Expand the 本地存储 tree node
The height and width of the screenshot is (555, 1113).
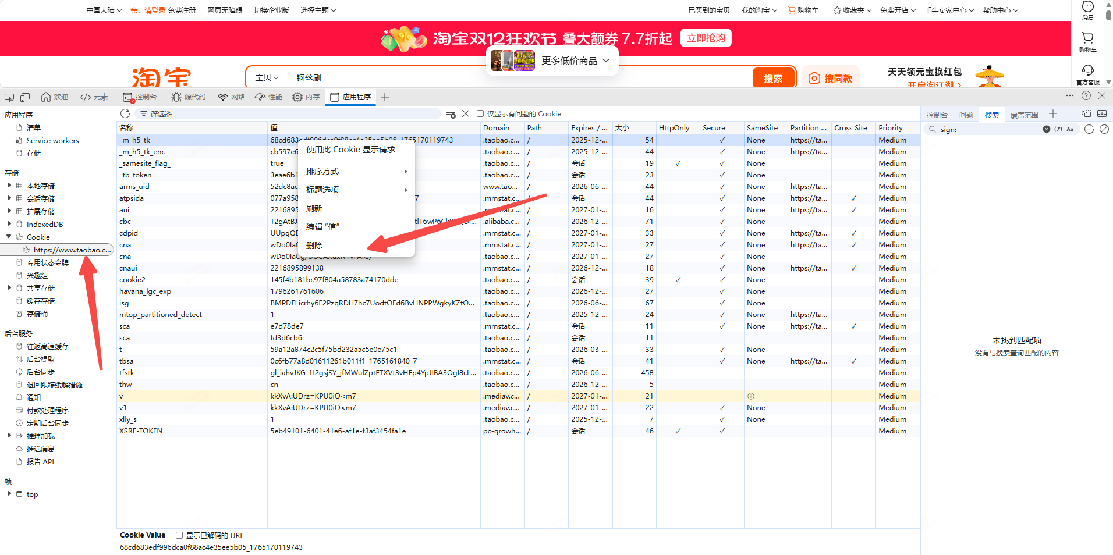tap(9, 186)
